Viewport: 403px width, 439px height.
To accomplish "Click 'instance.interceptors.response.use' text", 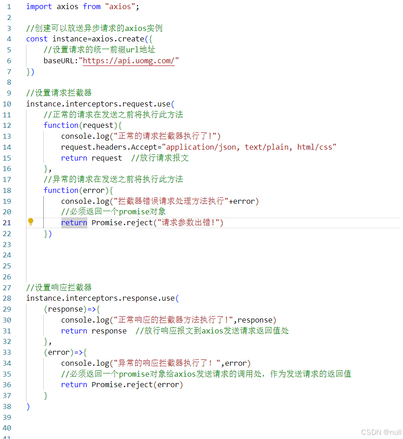I will click(x=101, y=298).
